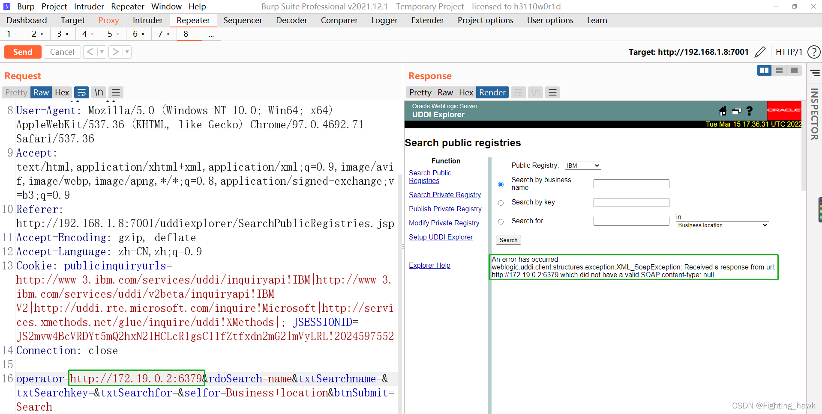Click the Burp Suite logo icon
The height and width of the screenshot is (414, 822).
tap(7, 6)
